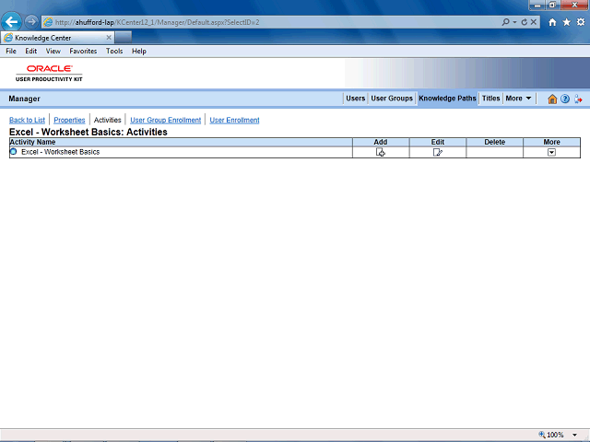Click the Log out icon

[x=578, y=99]
